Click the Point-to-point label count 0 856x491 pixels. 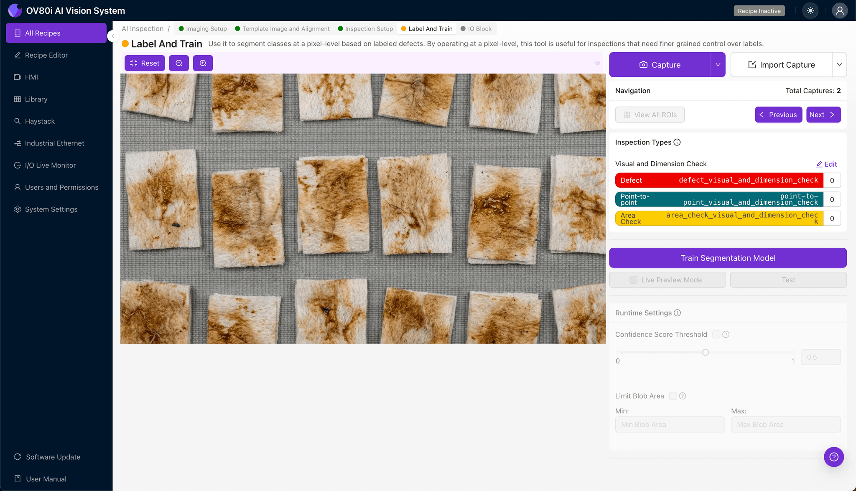pos(832,199)
